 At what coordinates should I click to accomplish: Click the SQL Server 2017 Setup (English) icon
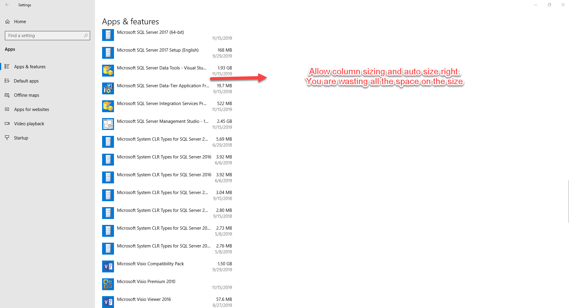coord(108,53)
